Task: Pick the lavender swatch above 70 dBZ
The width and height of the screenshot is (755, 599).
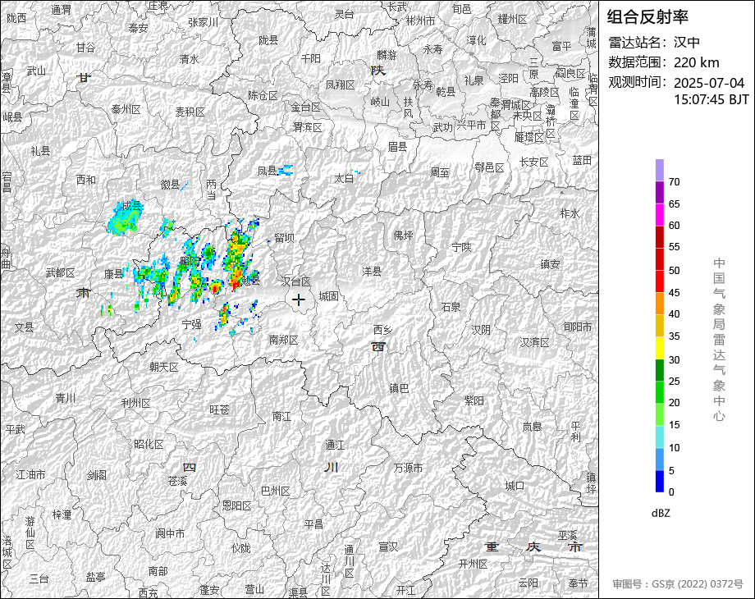Action: (660, 170)
